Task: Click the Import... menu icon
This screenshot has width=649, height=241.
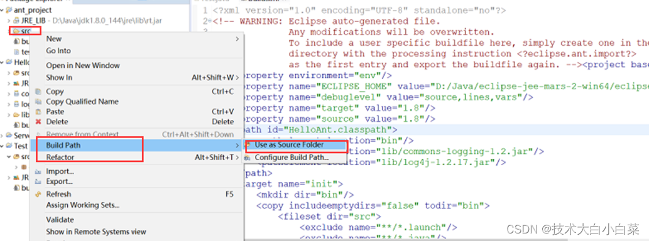Action: point(38,171)
